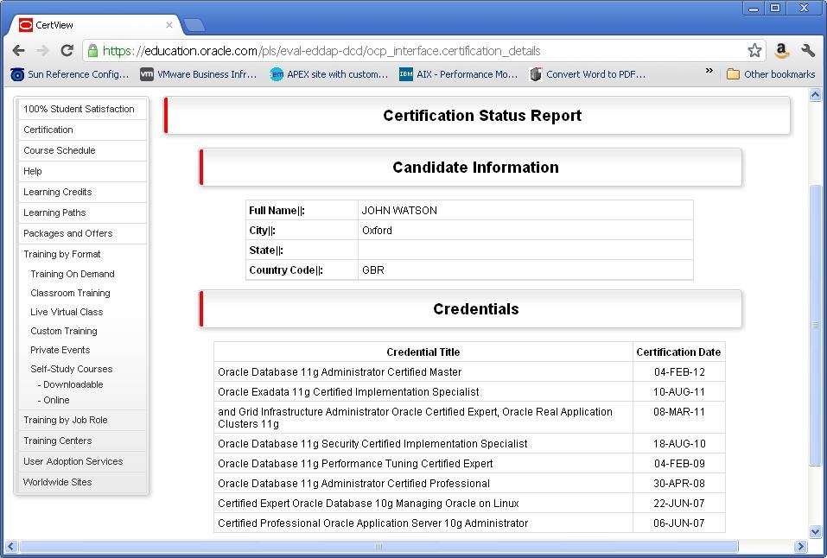
Task: Open the Packages and Offers sidebar item
Action: pyautogui.click(x=82, y=233)
